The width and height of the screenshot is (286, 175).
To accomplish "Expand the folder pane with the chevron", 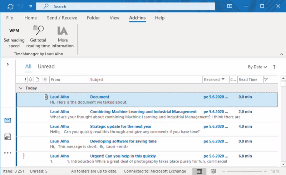I will 8,64.
